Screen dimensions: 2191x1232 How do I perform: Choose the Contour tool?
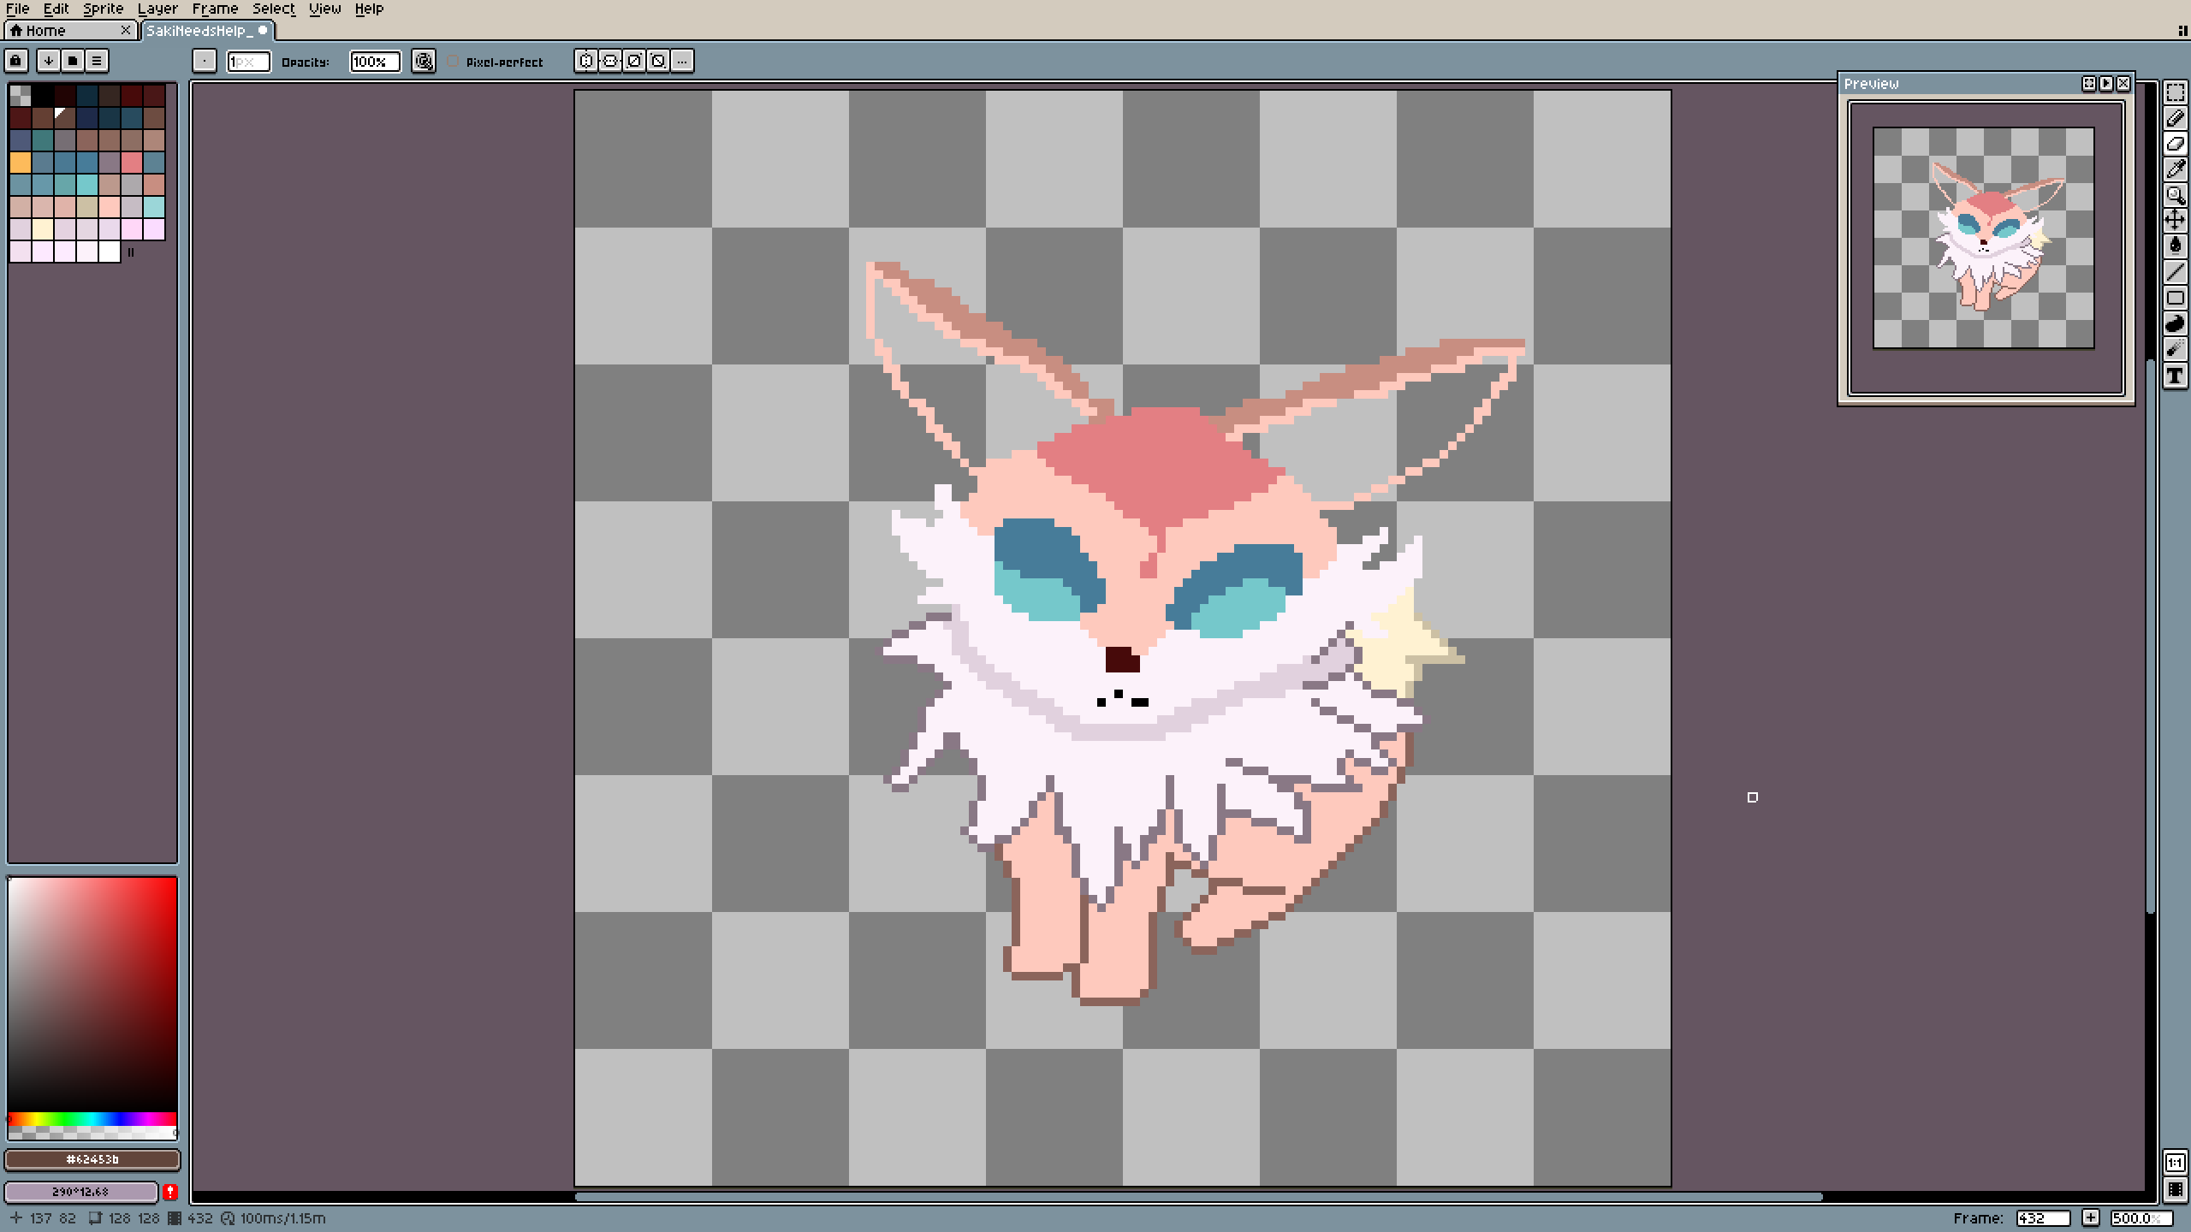point(2175,323)
